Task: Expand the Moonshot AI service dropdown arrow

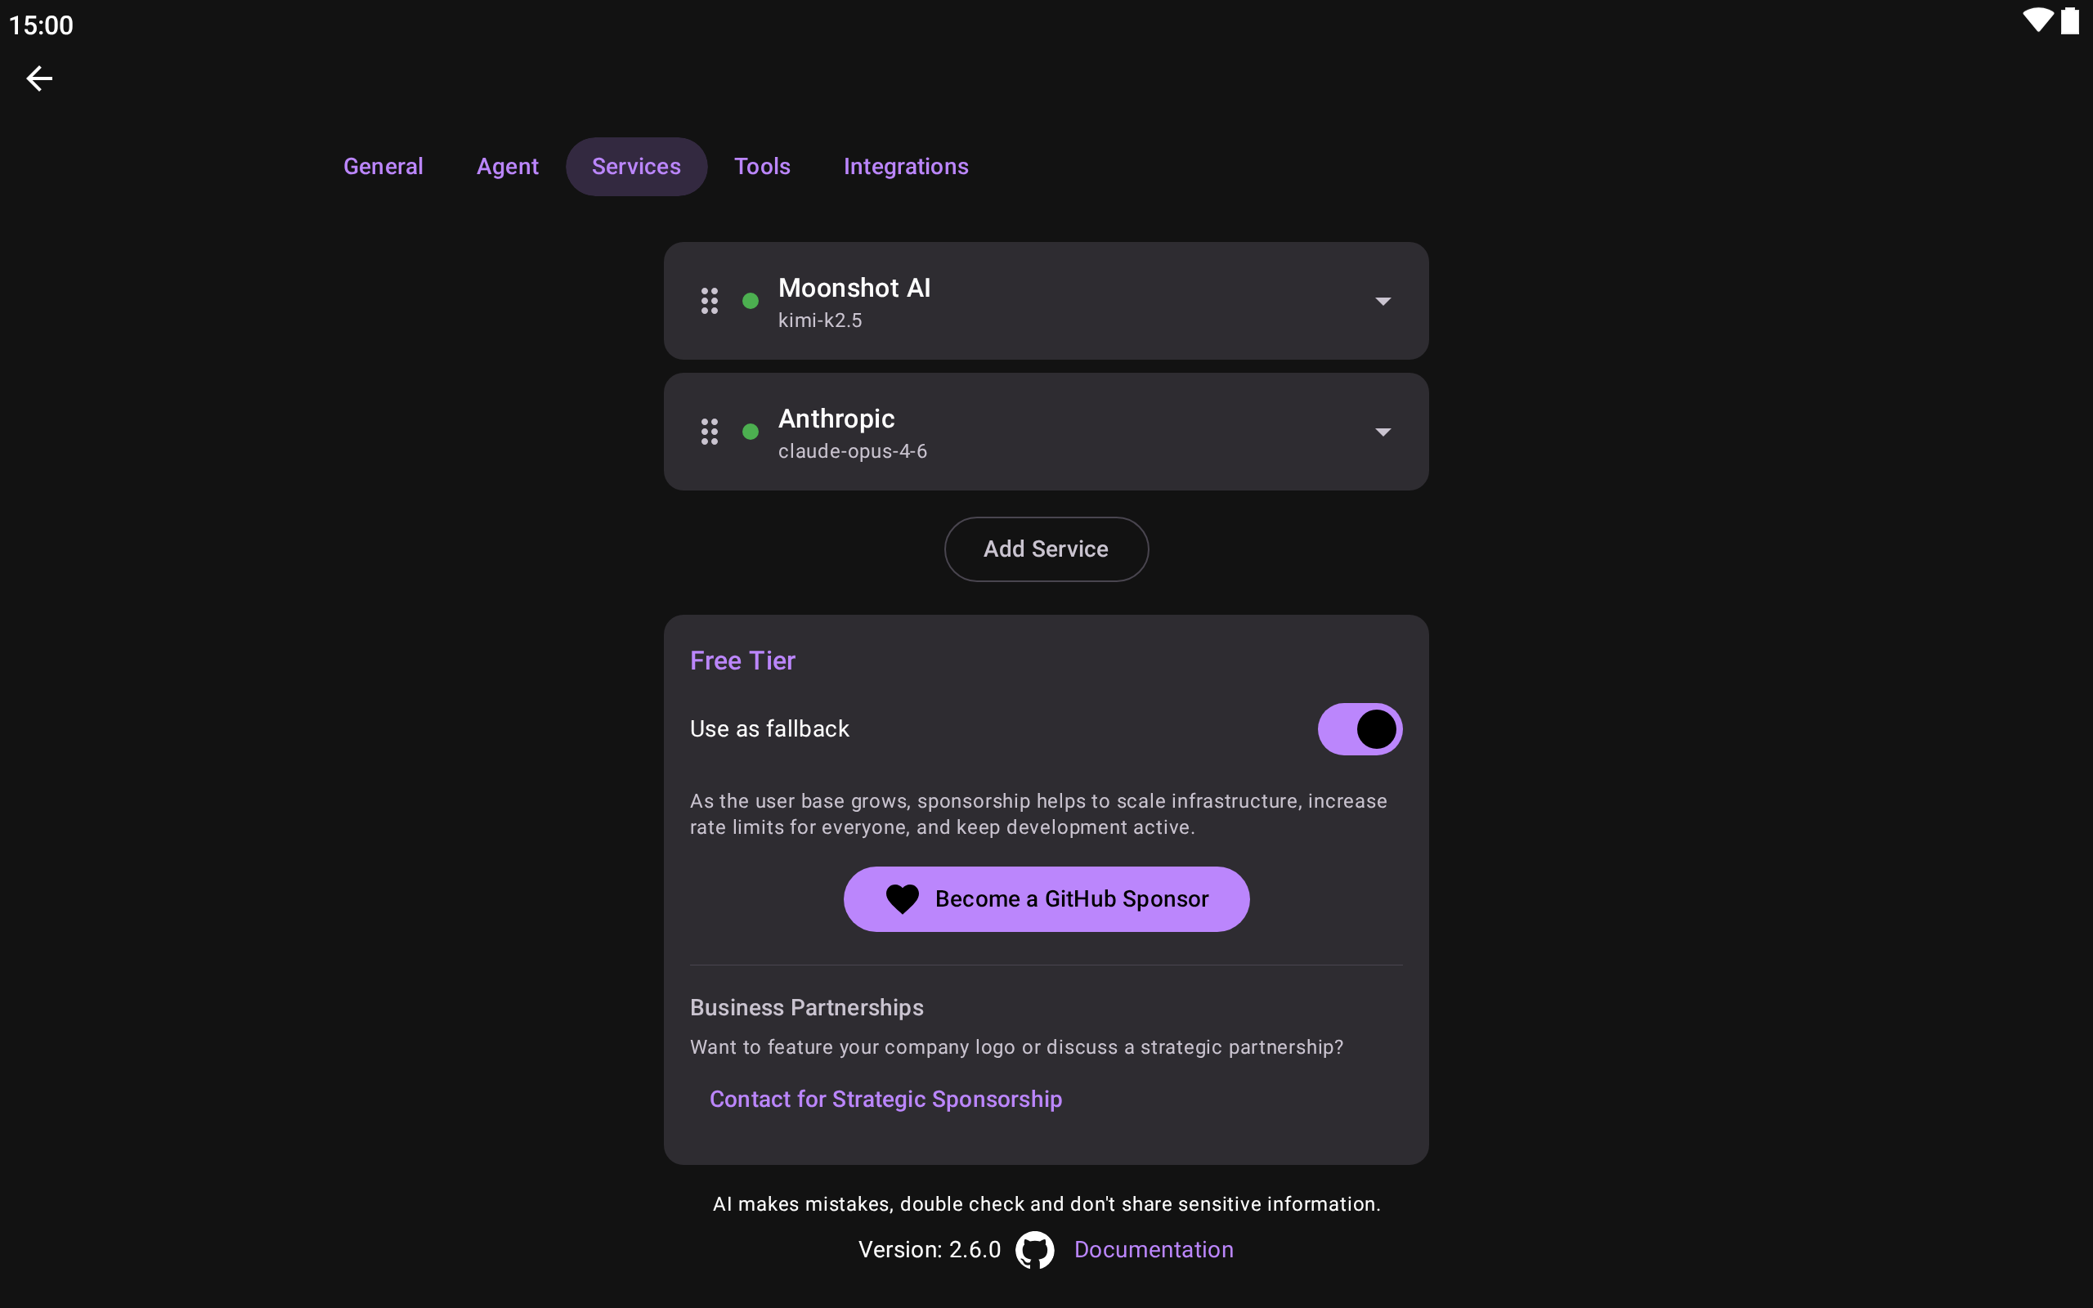Action: [x=1383, y=301]
